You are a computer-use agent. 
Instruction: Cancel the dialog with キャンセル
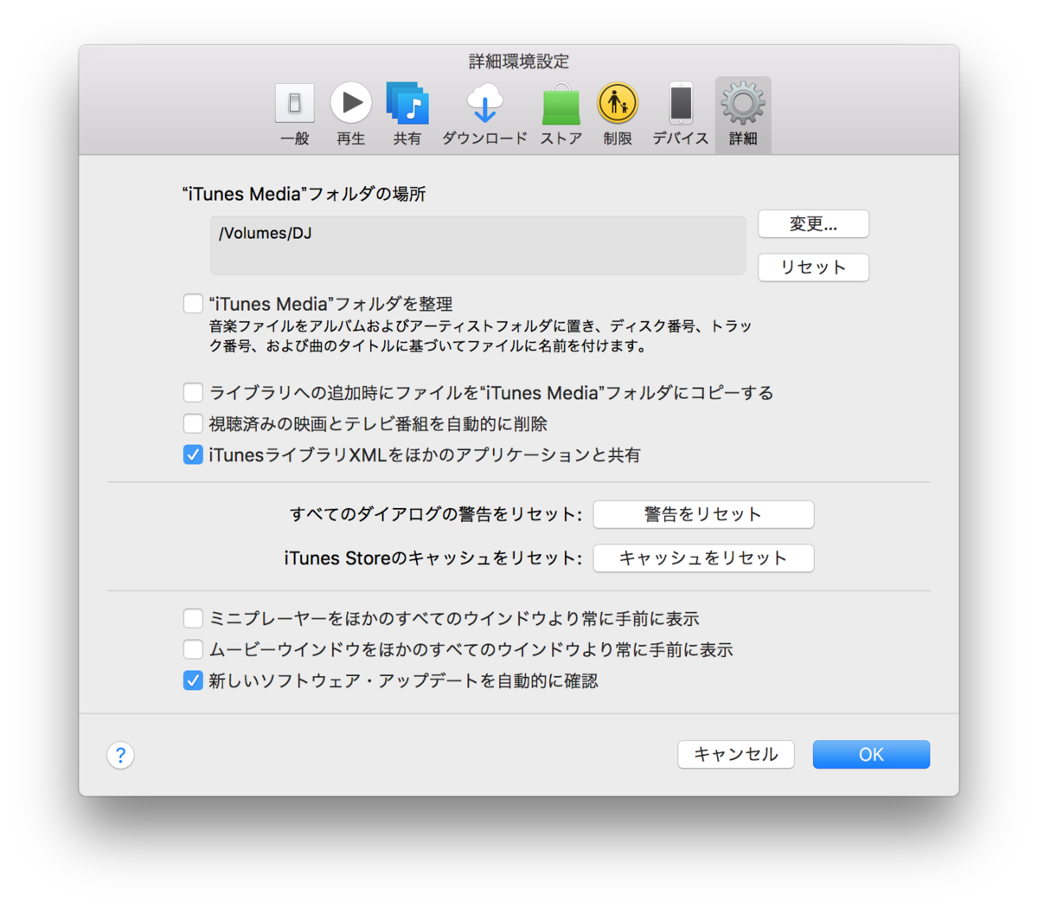(736, 755)
